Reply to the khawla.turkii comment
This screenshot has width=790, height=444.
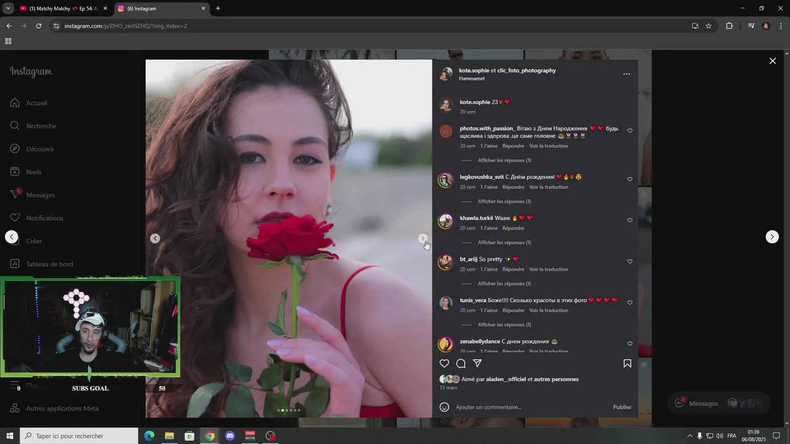tap(513, 228)
